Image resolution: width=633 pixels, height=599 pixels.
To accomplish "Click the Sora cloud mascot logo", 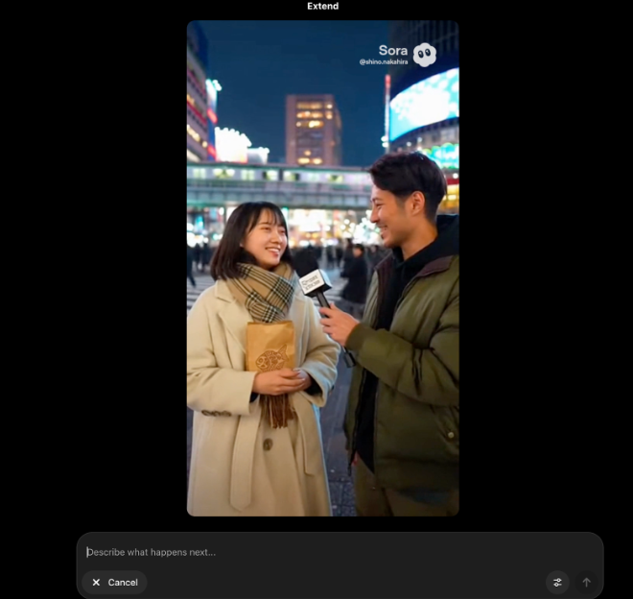I will (x=425, y=55).
